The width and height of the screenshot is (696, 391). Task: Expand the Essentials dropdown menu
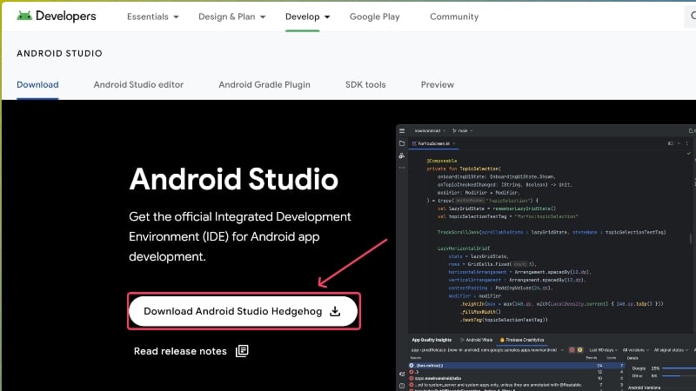pyautogui.click(x=153, y=17)
